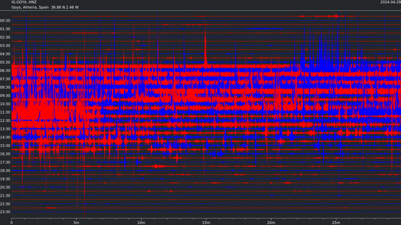The width and height of the screenshot is (401, 225).
Task: Select the 18:30 time row label
Action: (x=5, y=171)
